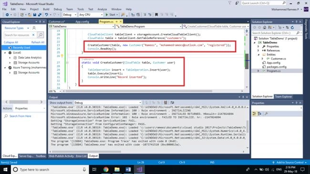Viewport: 310px width, 174px height.
Task: Expand the Data Lake Analytics node
Action: pyautogui.click(x=10, y=58)
